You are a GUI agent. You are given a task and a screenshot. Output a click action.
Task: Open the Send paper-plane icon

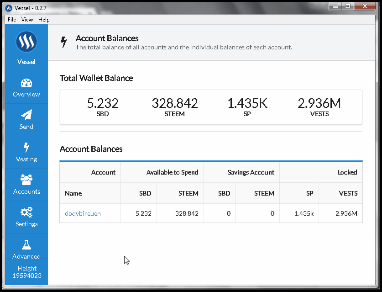26,115
